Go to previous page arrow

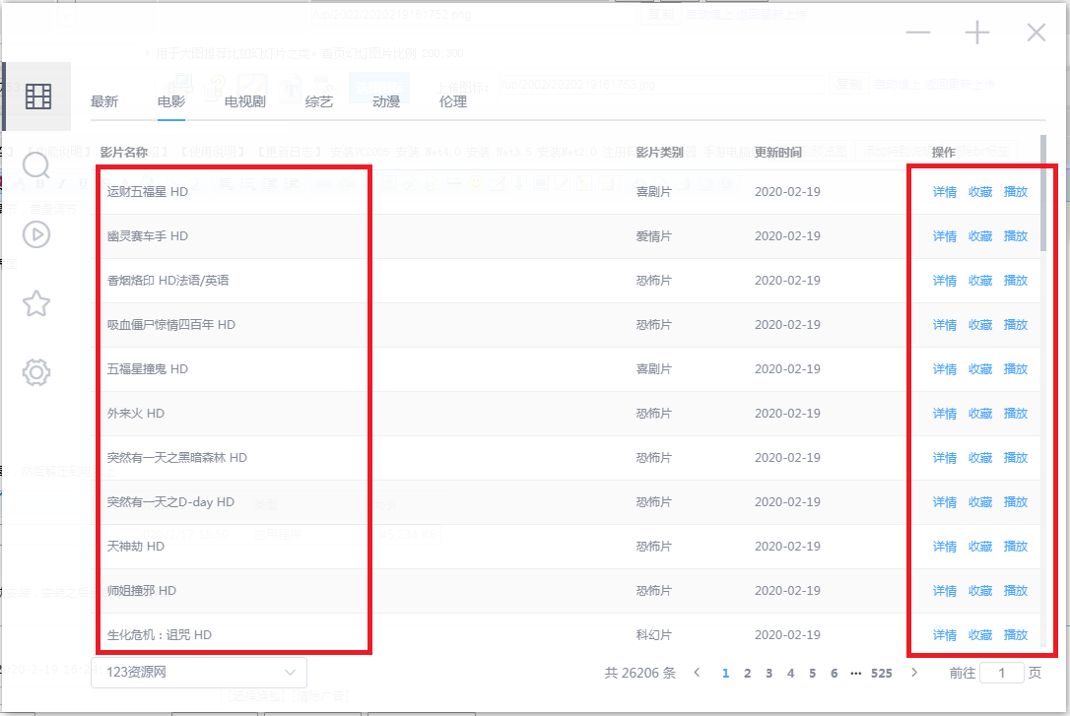pyautogui.click(x=698, y=673)
